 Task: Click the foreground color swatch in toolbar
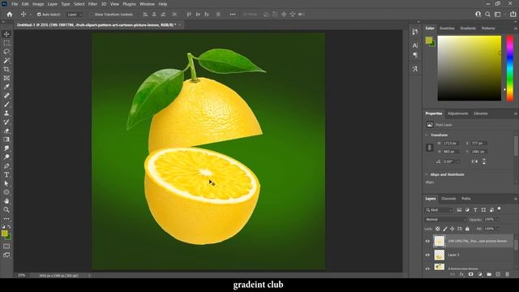[4, 234]
